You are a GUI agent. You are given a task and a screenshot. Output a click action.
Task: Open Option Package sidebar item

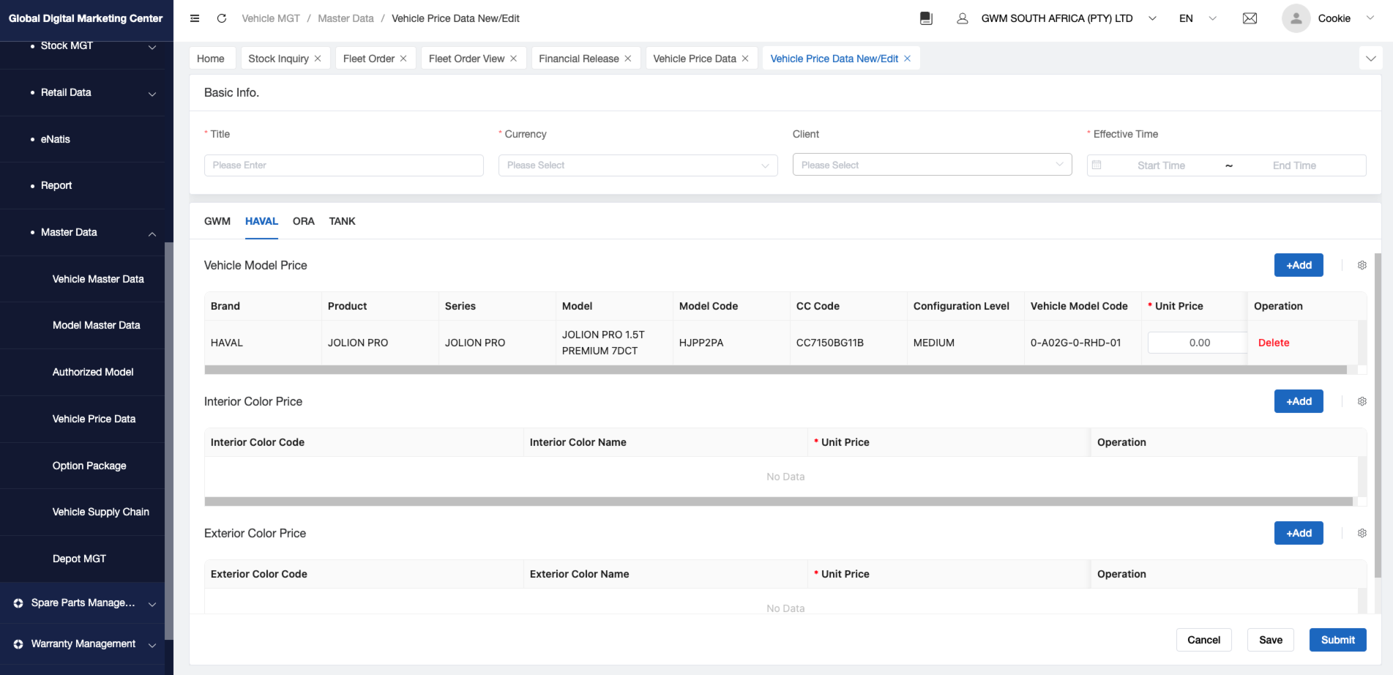click(x=89, y=466)
